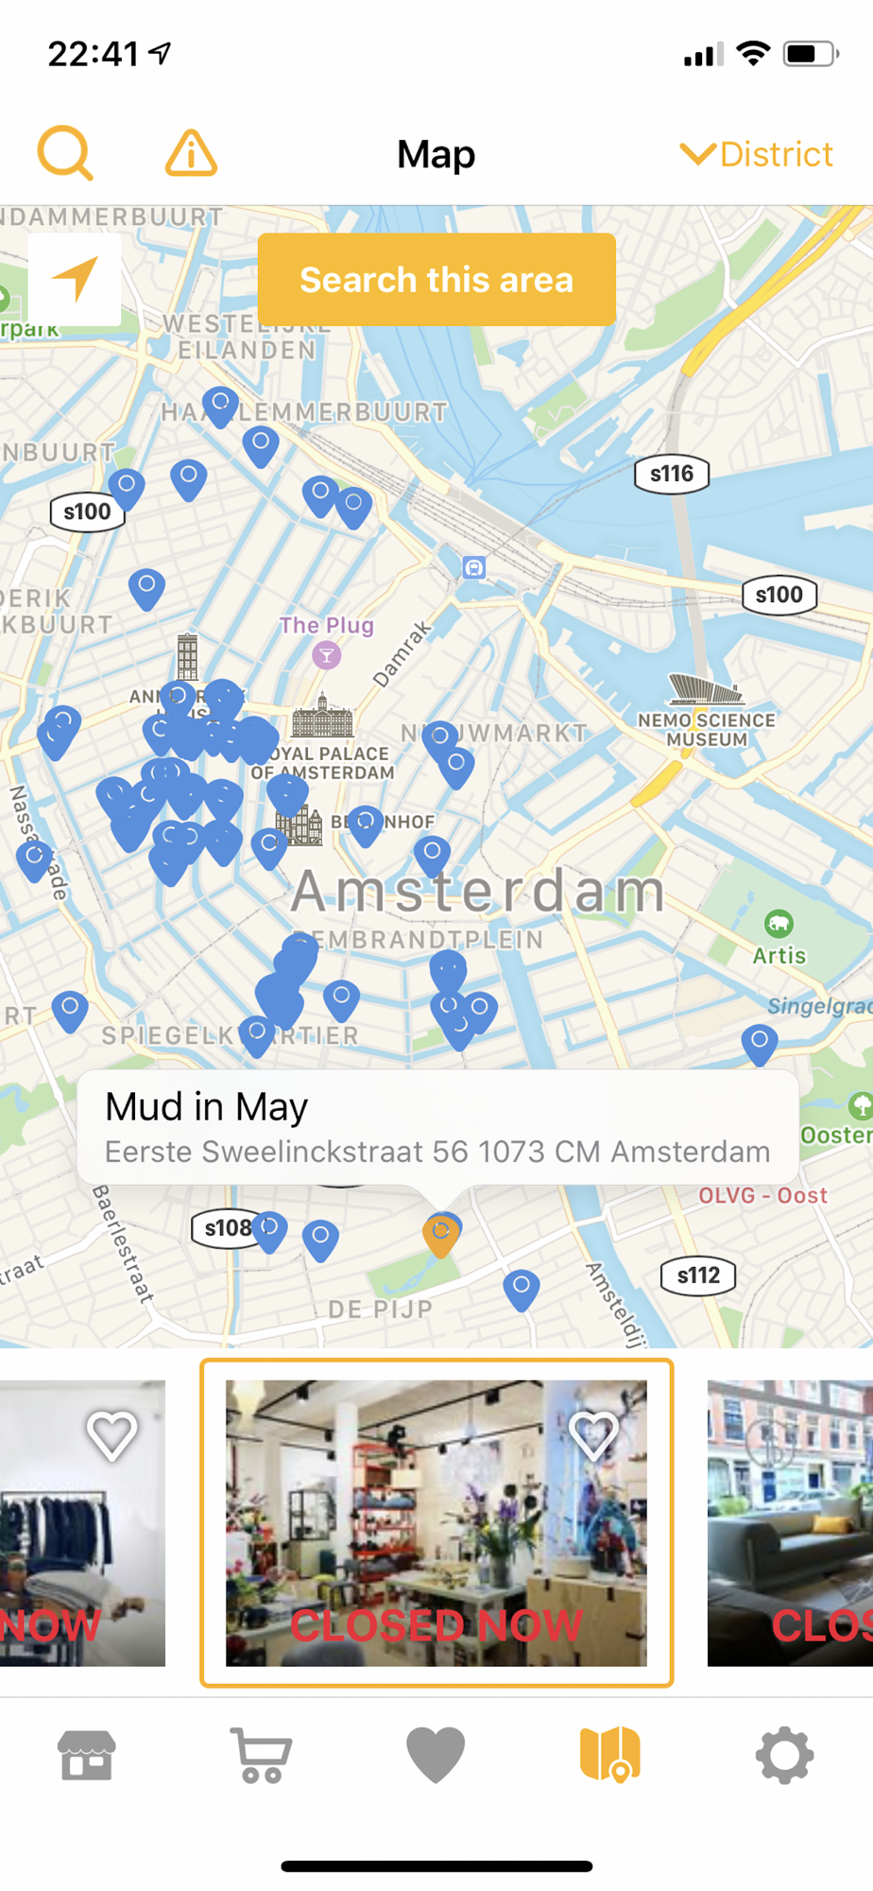
Task: Toggle heart on left clothing shop card
Action: (x=111, y=1435)
